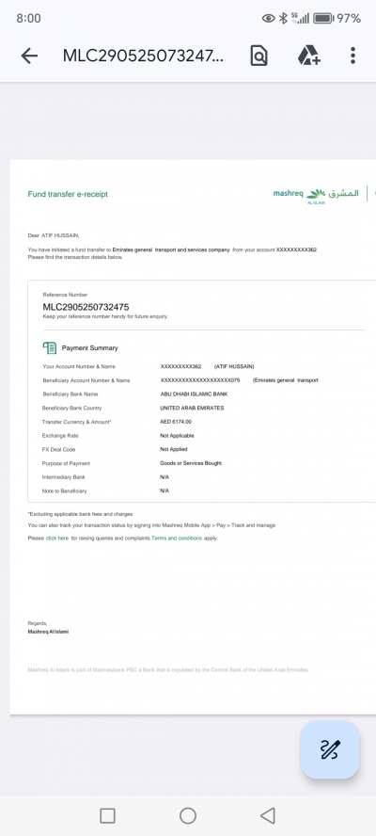Tap the blue edit pen floating button
Image resolution: width=376 pixels, height=836 pixels.
(x=330, y=749)
